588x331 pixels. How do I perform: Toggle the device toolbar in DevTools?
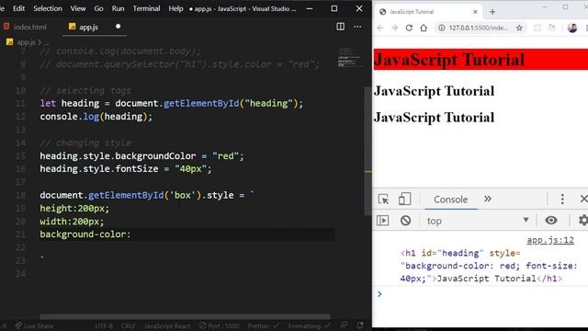click(404, 199)
